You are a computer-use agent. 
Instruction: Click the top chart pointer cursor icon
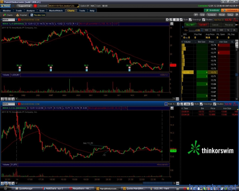point(13,99)
